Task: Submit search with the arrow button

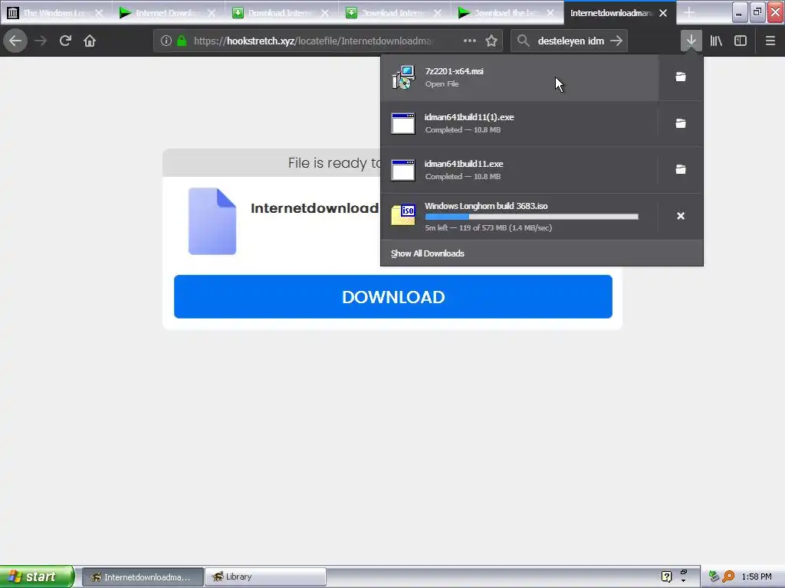Action: pos(616,41)
